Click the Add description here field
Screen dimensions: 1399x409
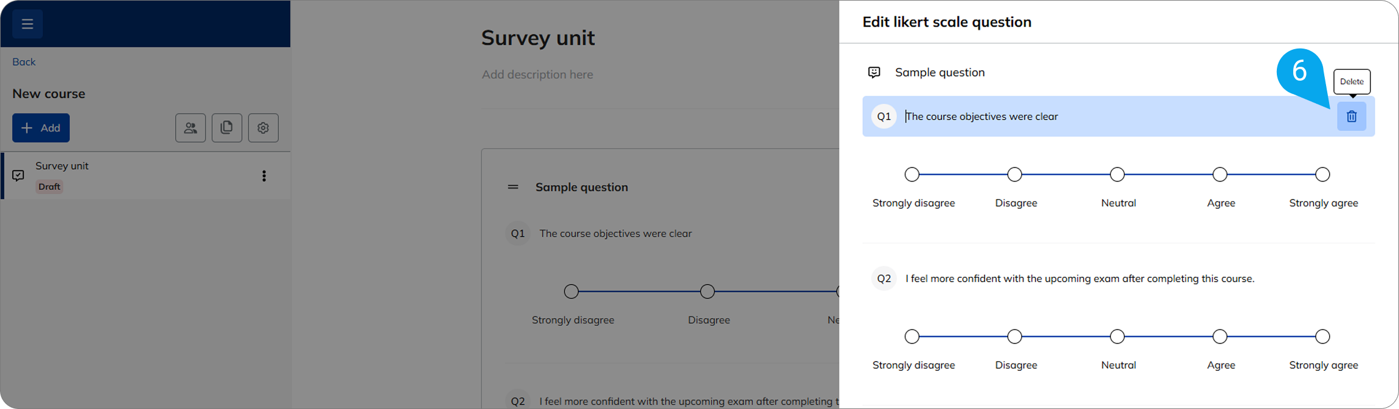pyautogui.click(x=537, y=75)
